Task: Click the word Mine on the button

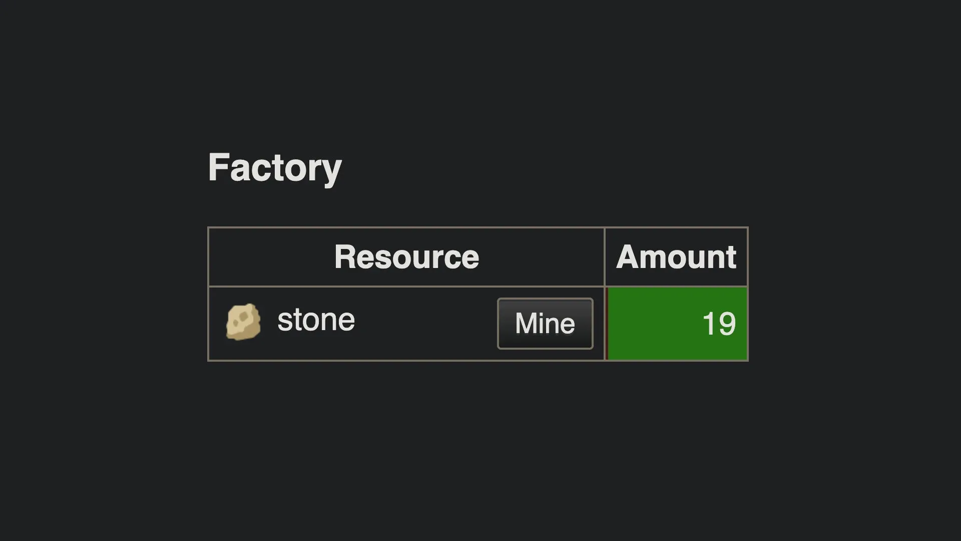Action: coord(545,324)
